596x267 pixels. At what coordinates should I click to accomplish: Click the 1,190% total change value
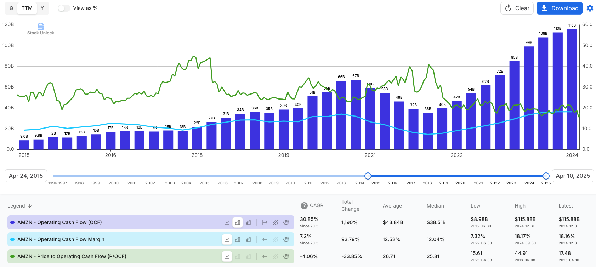[x=349, y=222]
